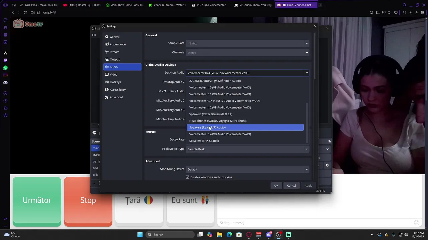Open Output settings category

(122, 59)
